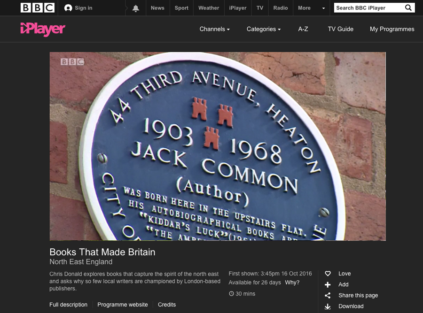The width and height of the screenshot is (423, 313).
Task: Open the Categories dropdown
Action: tap(263, 29)
